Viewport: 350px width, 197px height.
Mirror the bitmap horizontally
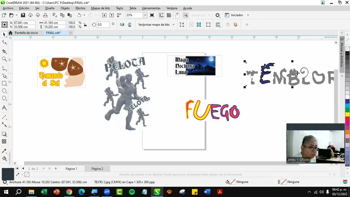[x=122, y=25]
